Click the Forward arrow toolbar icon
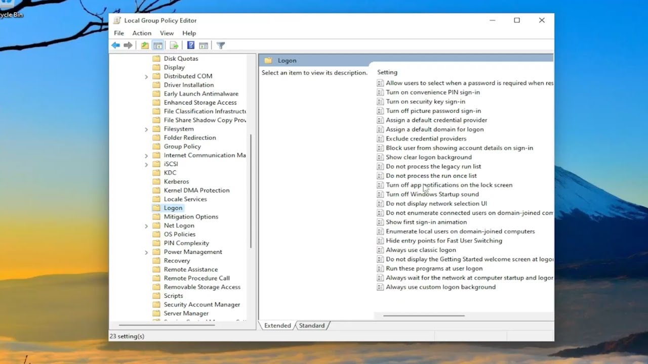648x364 pixels. pyautogui.click(x=128, y=45)
